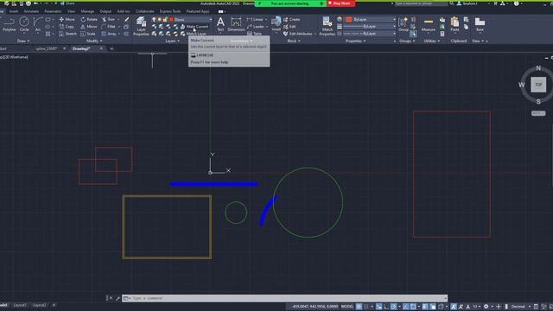
Task: Click Match Layer button
Action: pos(194,34)
